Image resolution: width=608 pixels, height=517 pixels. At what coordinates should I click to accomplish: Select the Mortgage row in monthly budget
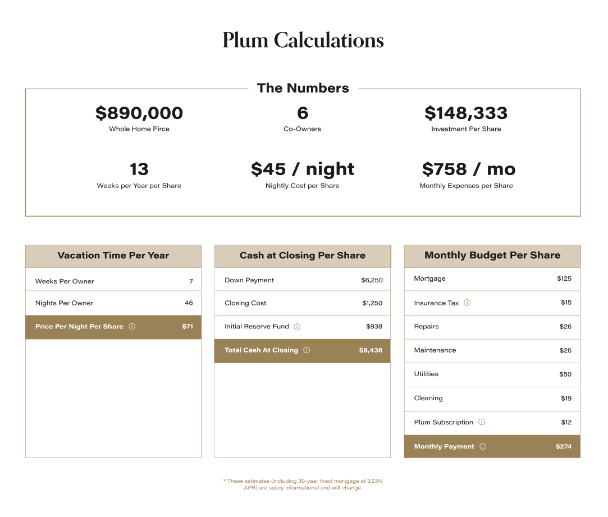pos(492,279)
